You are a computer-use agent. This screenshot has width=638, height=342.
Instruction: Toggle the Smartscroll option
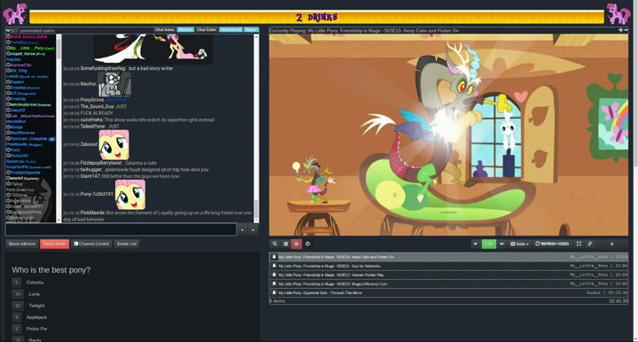pos(230,30)
